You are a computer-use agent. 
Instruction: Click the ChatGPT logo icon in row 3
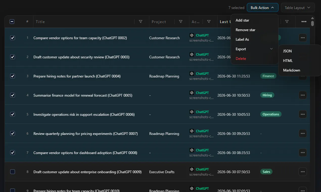192,74
